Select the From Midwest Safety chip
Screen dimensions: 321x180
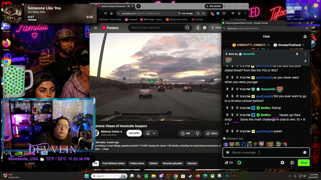point(113,163)
